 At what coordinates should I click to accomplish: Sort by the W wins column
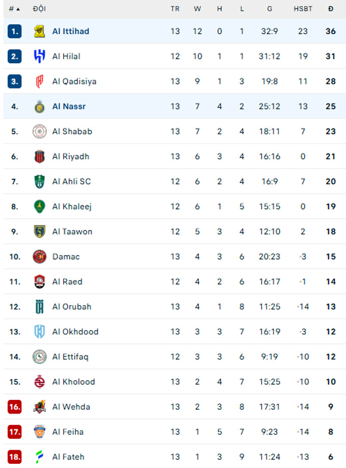(197, 9)
